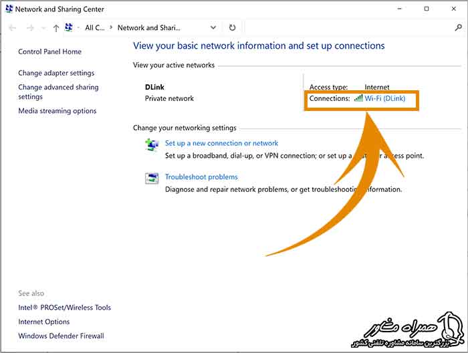Select the All C... breadcrumb segment
The image size is (468, 353).
pyautogui.click(x=95, y=28)
